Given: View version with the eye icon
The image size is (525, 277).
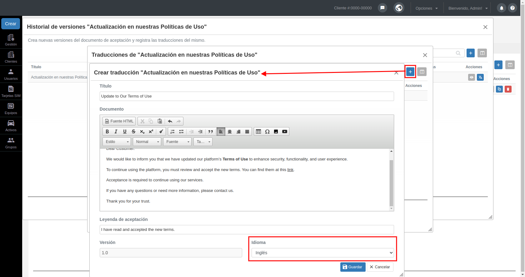Looking at the screenshot, I should [x=472, y=77].
